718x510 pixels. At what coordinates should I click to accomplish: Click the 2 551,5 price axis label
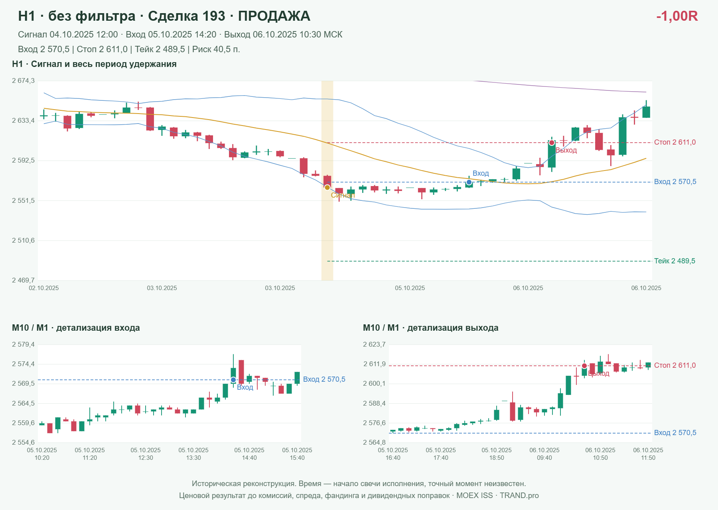point(23,201)
